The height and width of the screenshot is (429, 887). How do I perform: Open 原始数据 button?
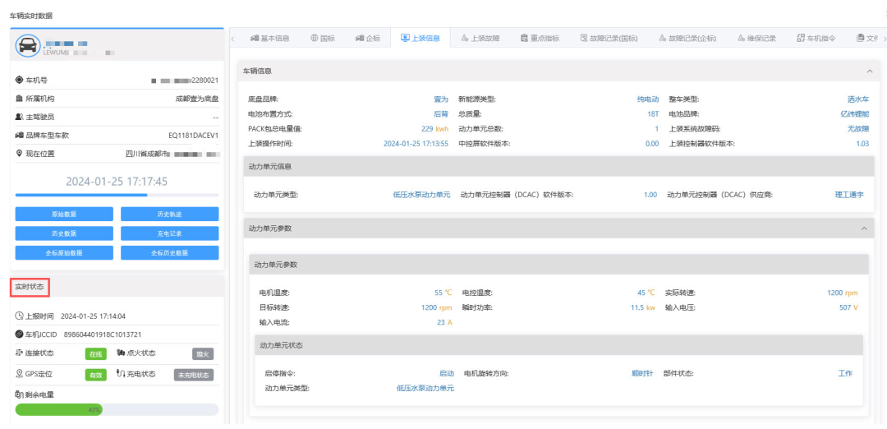point(64,214)
